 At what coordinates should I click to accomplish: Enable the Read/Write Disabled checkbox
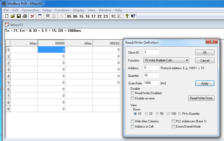point(133,93)
